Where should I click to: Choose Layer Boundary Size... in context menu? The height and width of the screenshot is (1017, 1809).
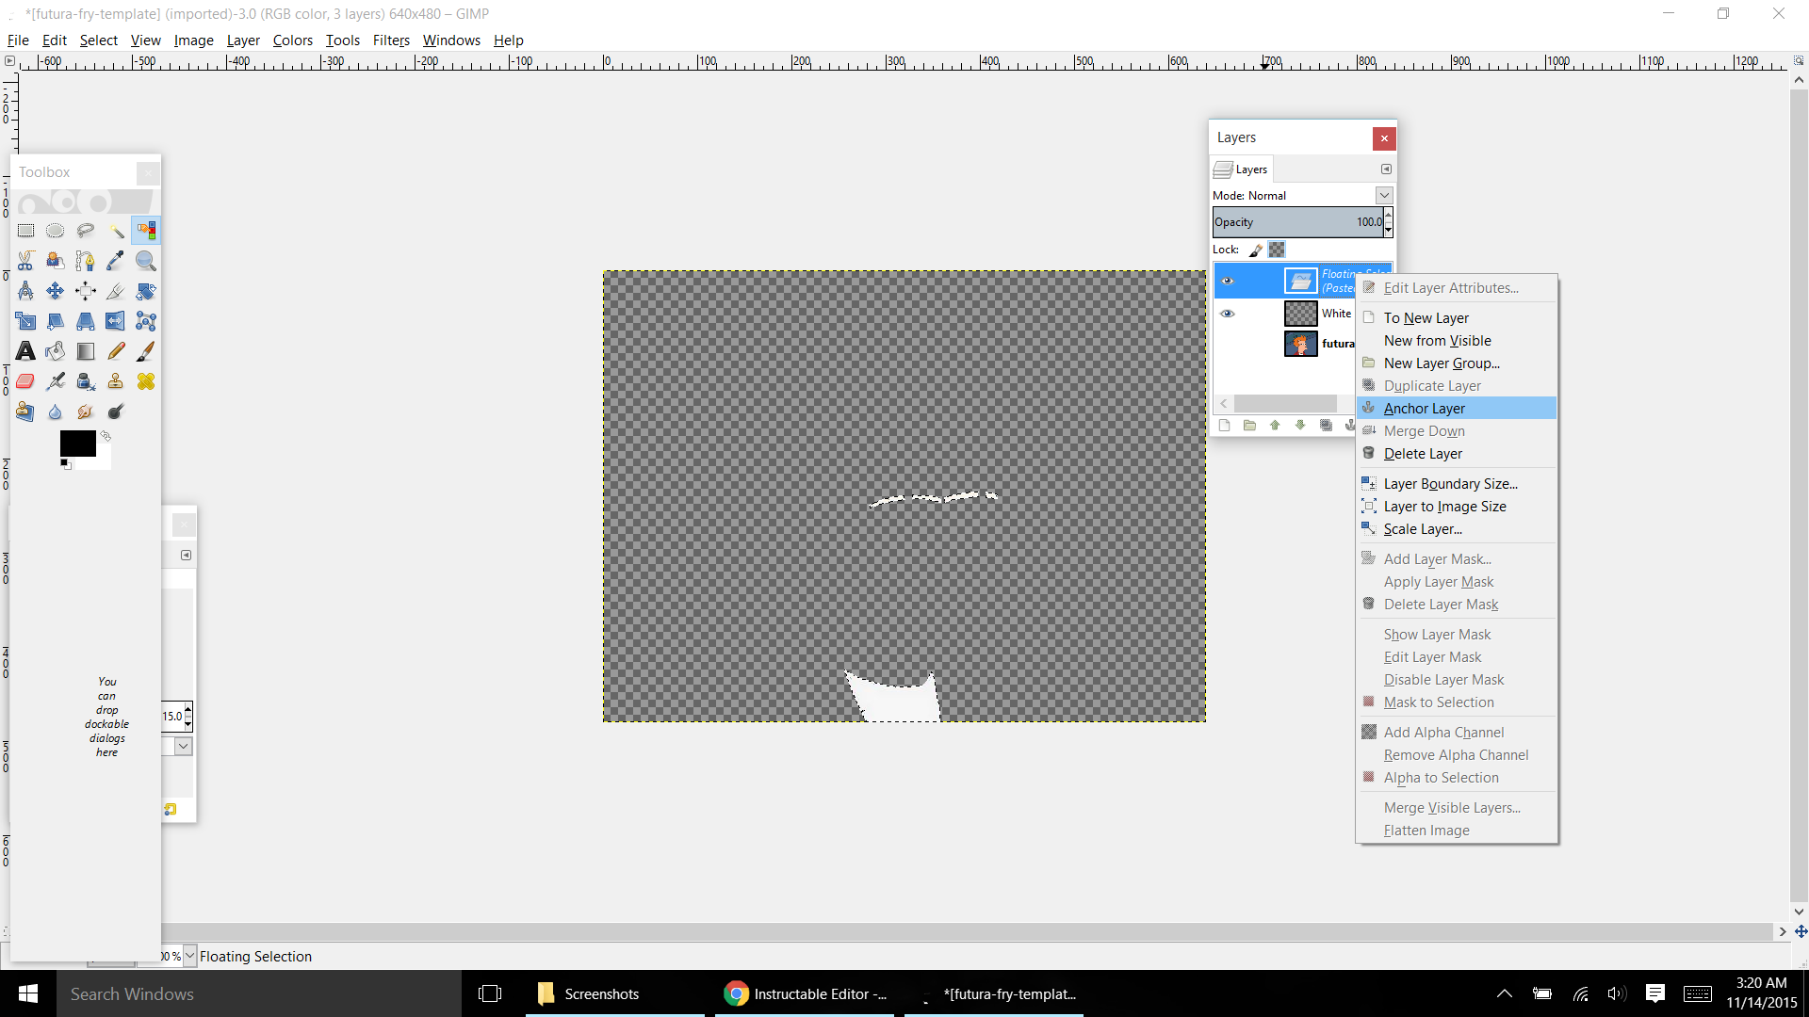(x=1456, y=483)
